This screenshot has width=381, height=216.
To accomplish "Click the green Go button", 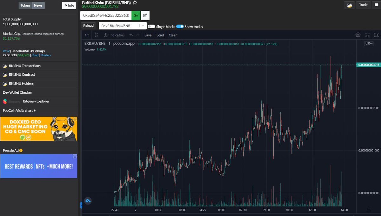I will (x=136, y=15).
